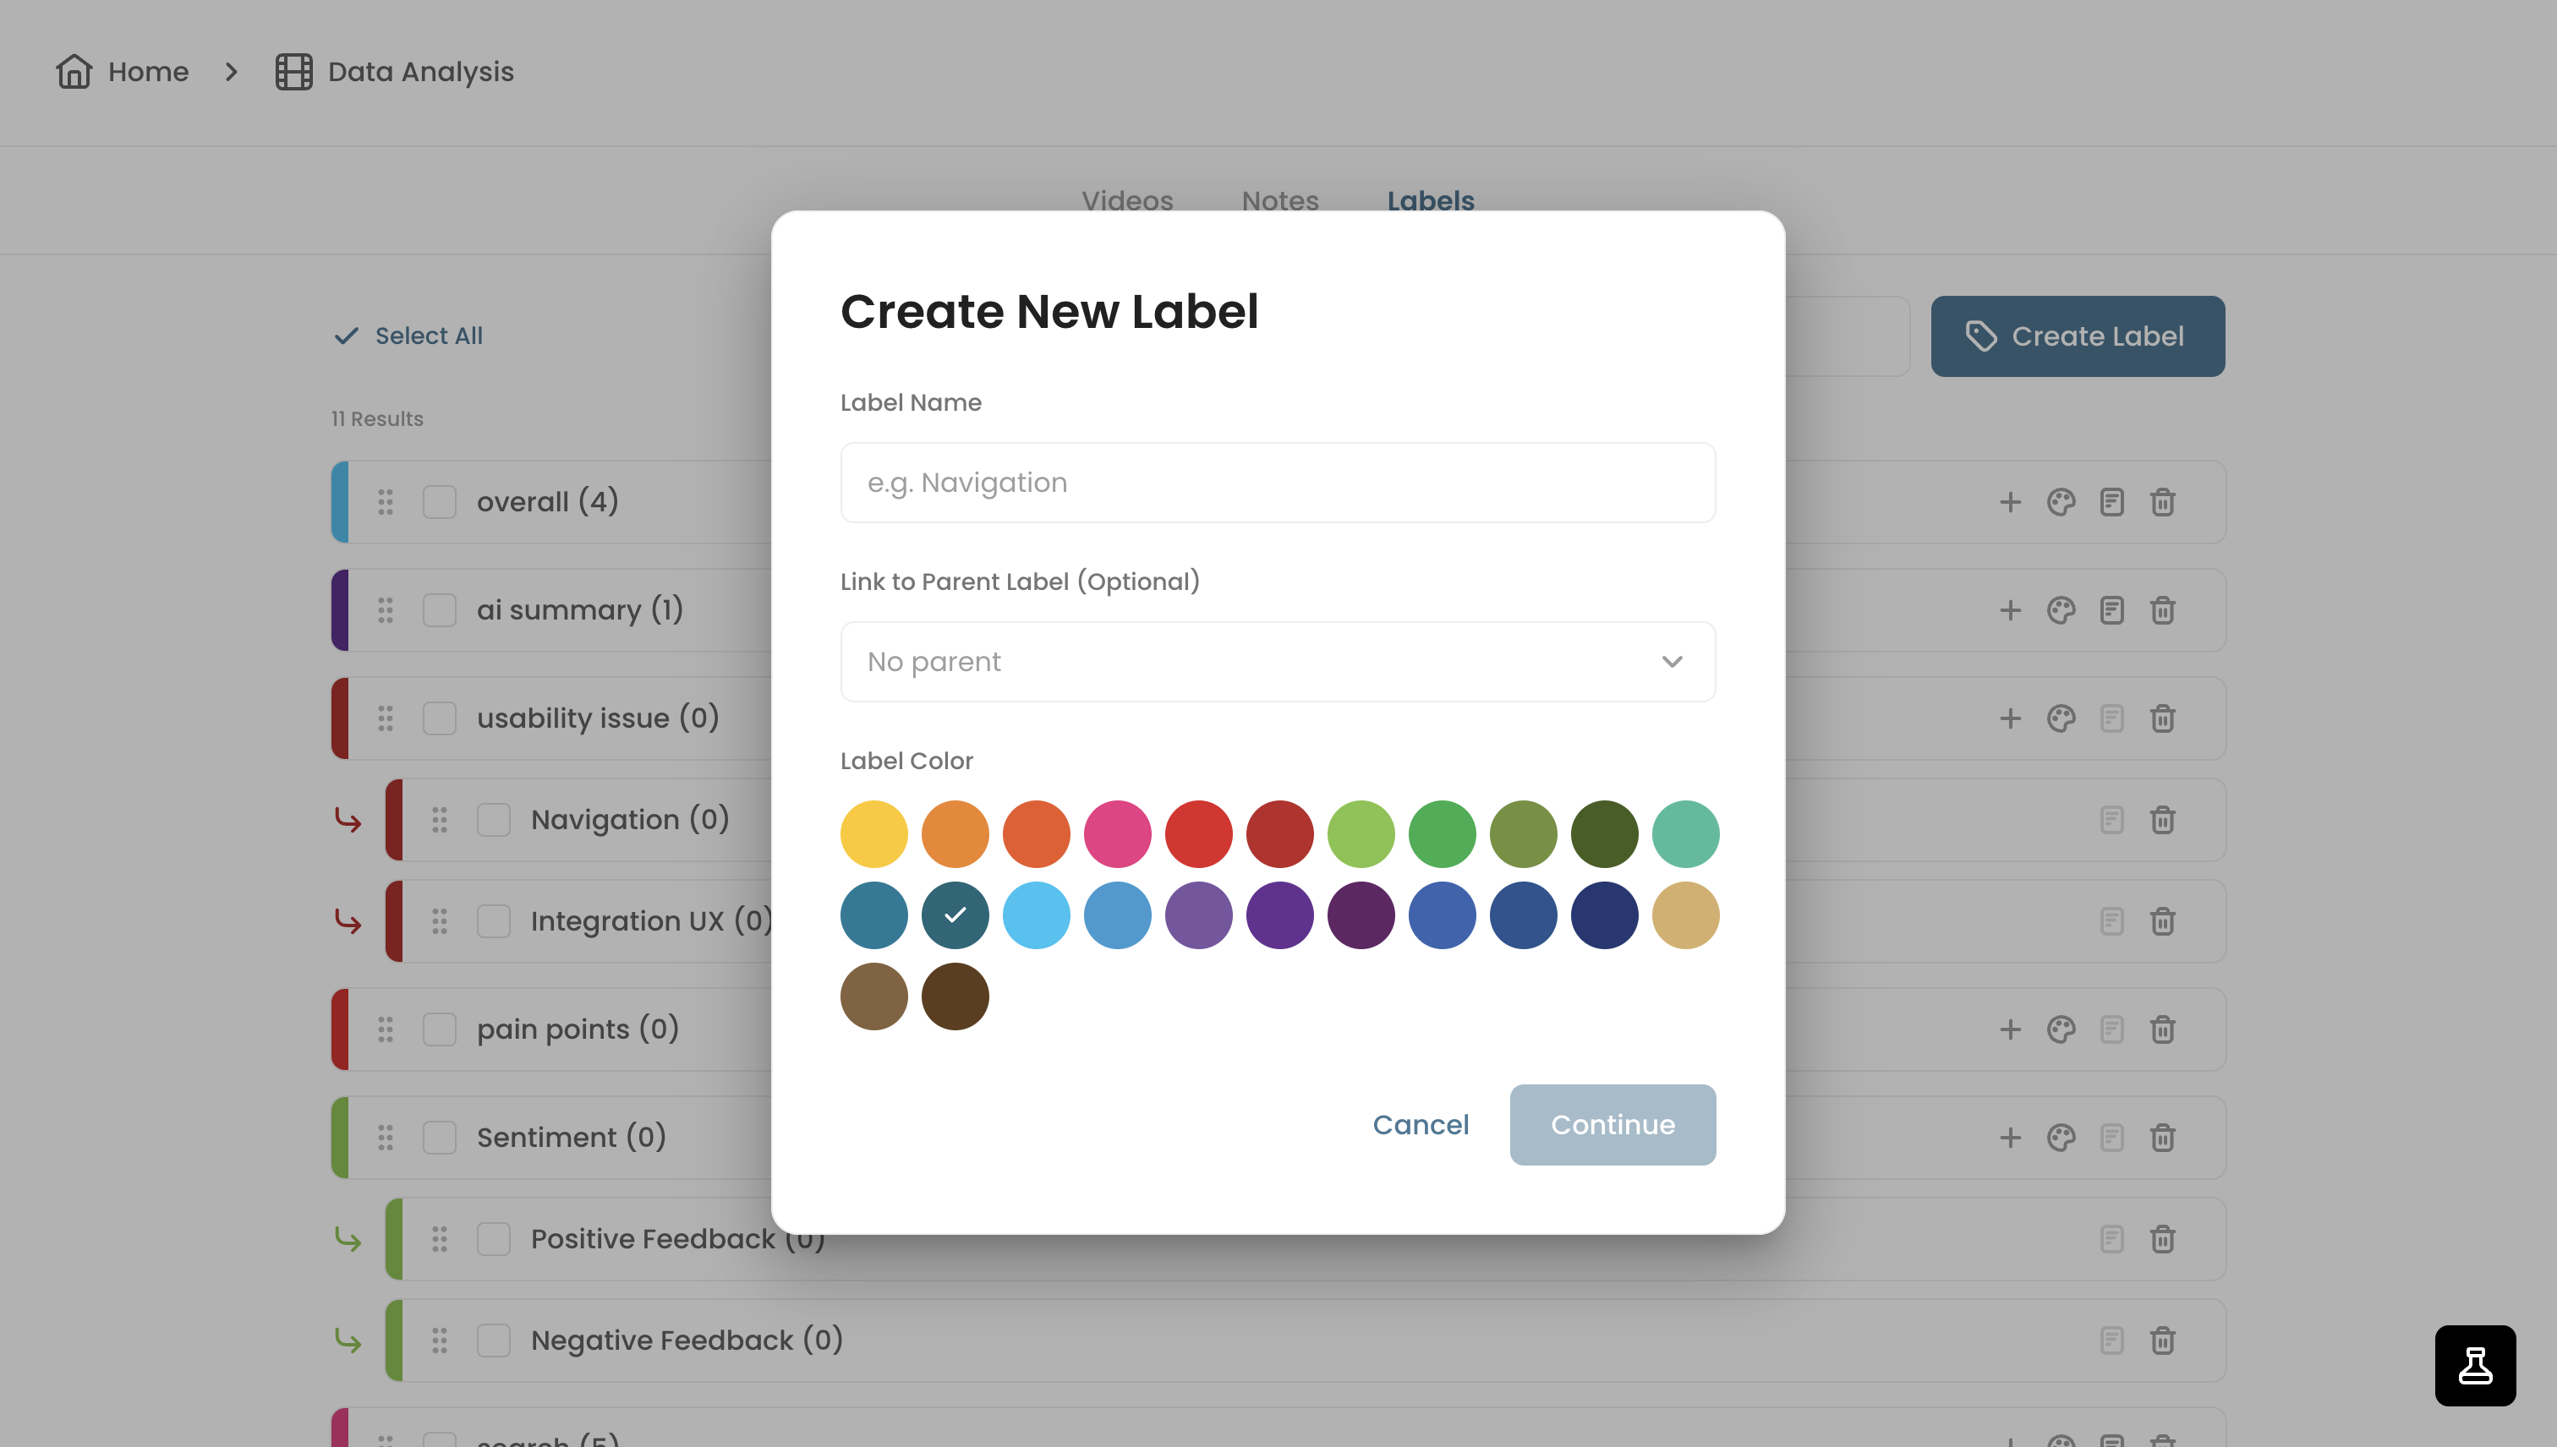Click the chevron arrow in parent label dropdown

tap(1673, 662)
